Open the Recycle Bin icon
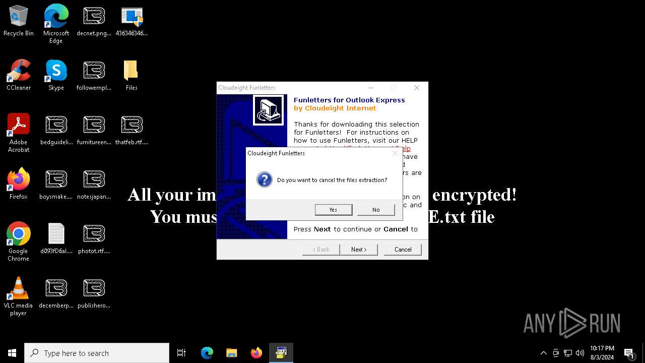 [x=19, y=21]
